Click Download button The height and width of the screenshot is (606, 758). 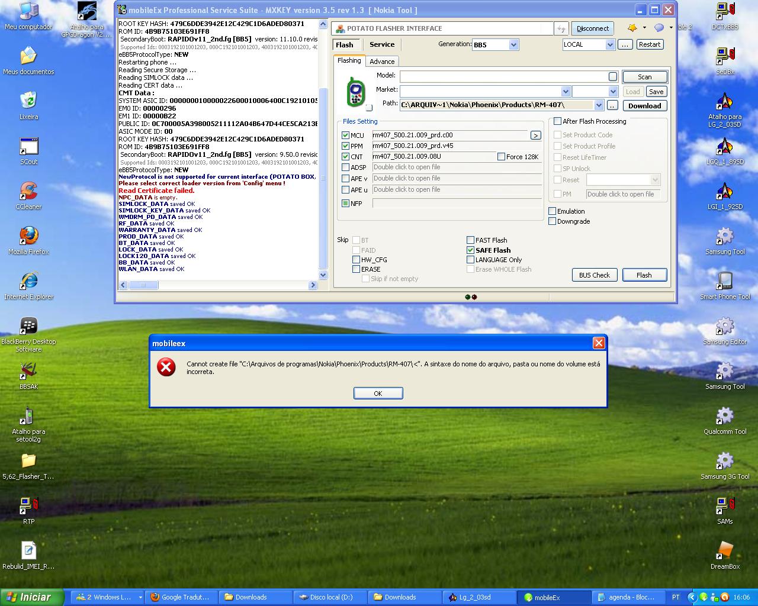pyautogui.click(x=644, y=106)
